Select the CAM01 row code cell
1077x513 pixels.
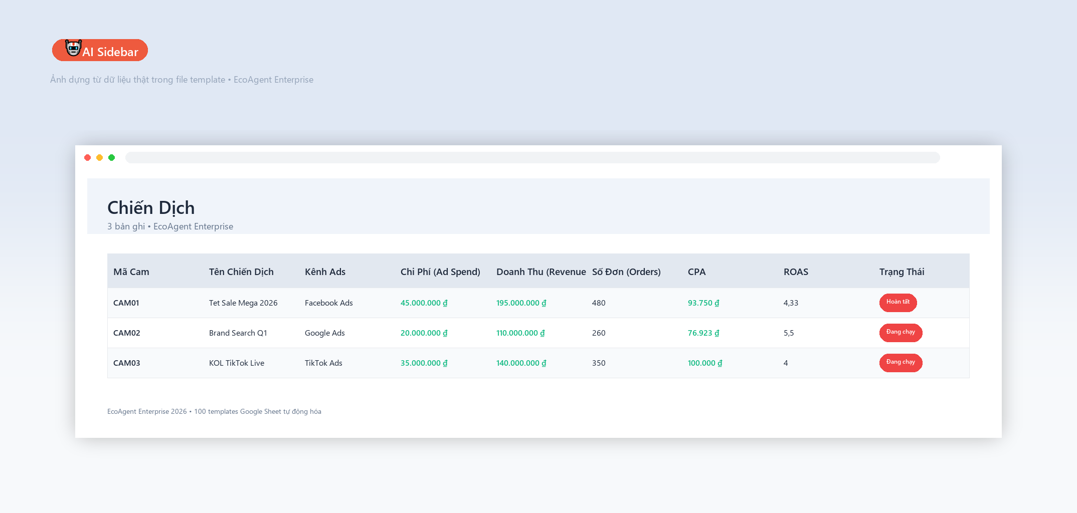[126, 303]
